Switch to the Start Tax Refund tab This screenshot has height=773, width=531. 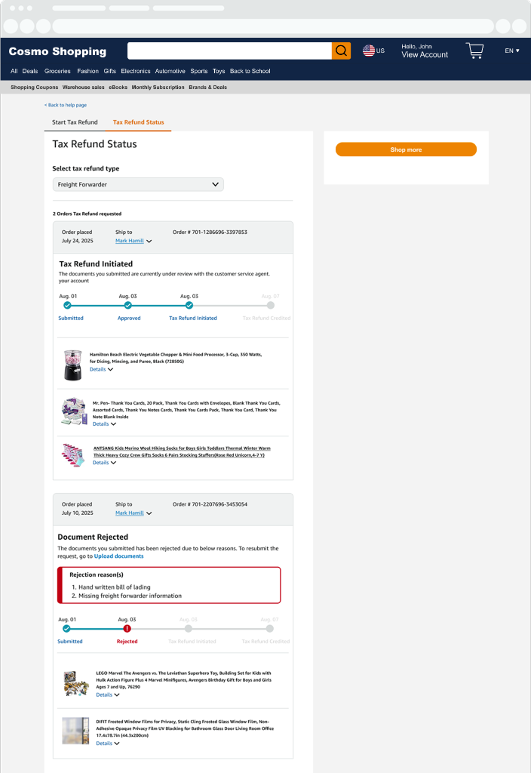[x=75, y=122]
